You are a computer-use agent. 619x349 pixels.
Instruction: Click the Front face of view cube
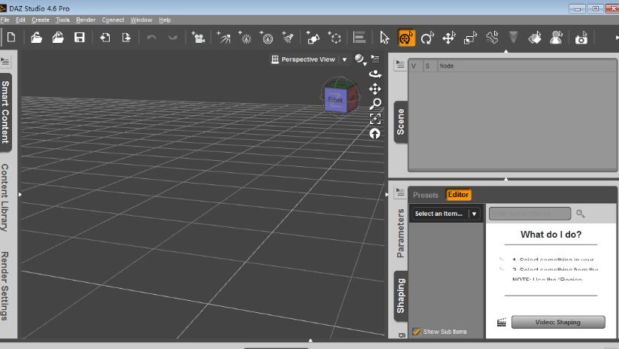point(335,99)
